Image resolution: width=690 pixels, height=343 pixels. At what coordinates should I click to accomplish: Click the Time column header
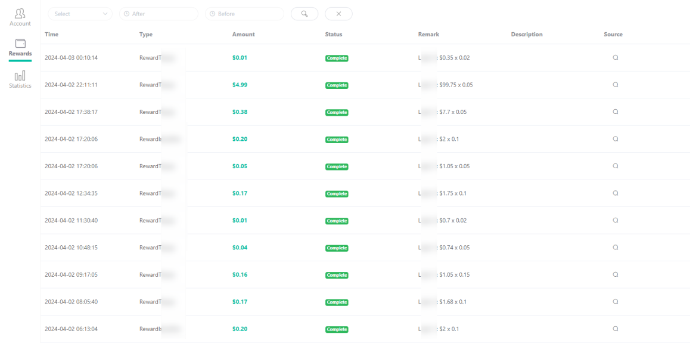(x=51, y=35)
